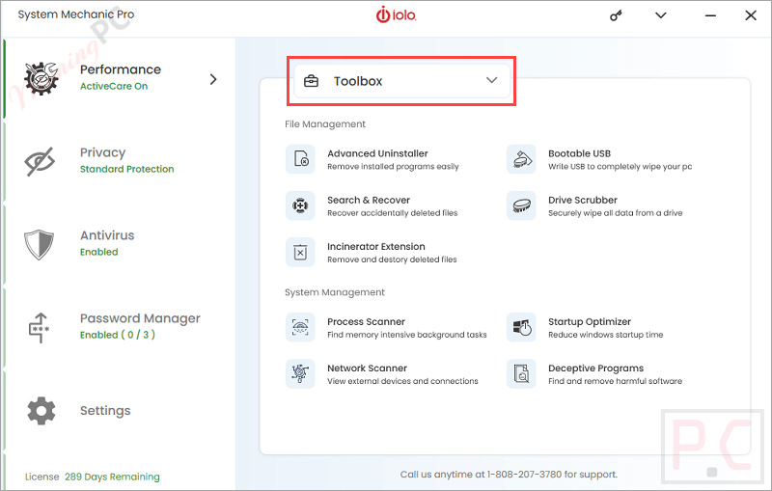Viewport: 772px width, 491px height.
Task: Click the Antivirus shield icon
Action: pos(39,244)
